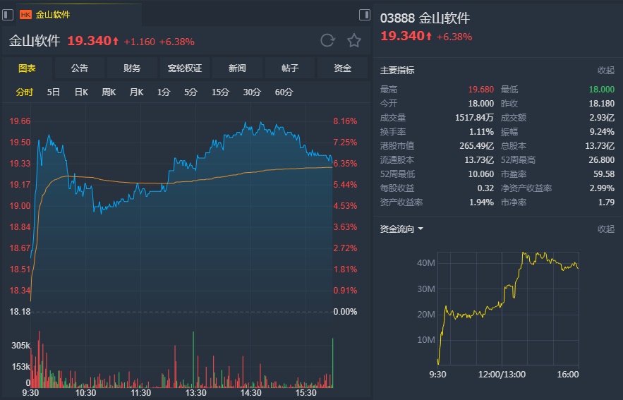623x400 pixels.
Task: Open the 金山软件 stock tab
Action: pyautogui.click(x=52, y=14)
